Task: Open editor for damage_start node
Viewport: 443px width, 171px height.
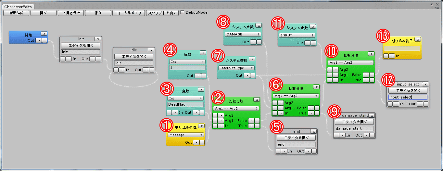Action: pos(354,122)
